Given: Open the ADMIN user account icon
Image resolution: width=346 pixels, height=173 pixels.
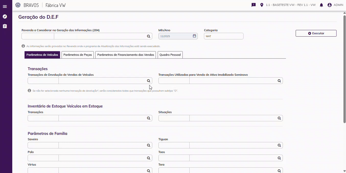Looking at the screenshot, I should [330, 5].
